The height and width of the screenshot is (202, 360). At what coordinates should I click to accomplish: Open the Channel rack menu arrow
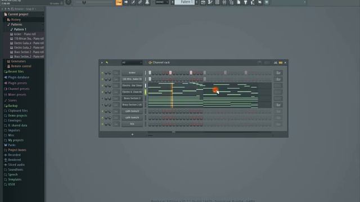pyautogui.click(x=102, y=62)
